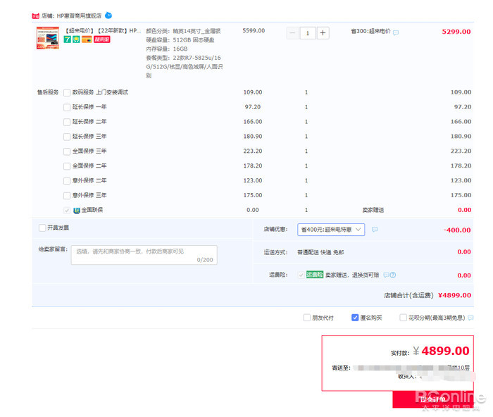Check 延长保修 二年 option
Screen dimensions: 493x417
tap(67, 122)
